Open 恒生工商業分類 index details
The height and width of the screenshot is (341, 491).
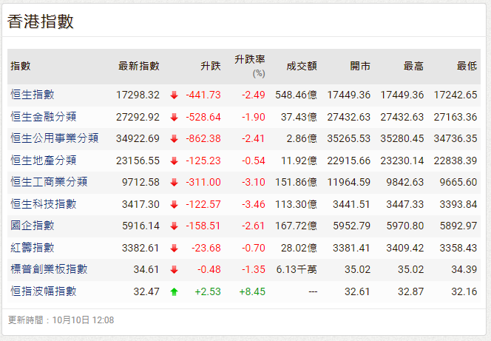[49, 182]
